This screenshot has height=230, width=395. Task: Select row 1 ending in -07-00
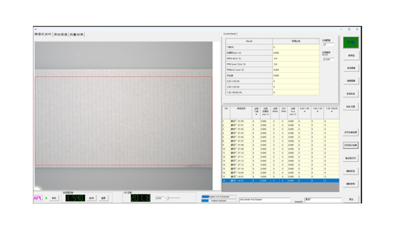tap(280, 121)
